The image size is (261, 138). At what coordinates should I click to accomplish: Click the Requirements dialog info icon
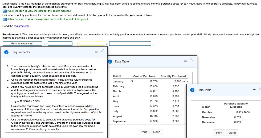(x=6, y=52)
